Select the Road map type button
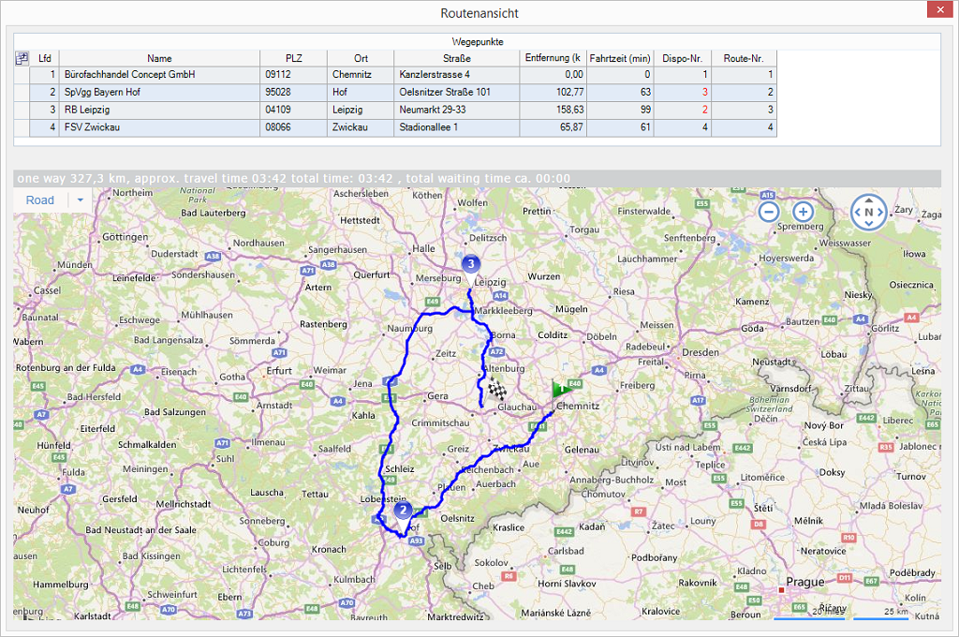959x637 pixels. click(x=40, y=200)
